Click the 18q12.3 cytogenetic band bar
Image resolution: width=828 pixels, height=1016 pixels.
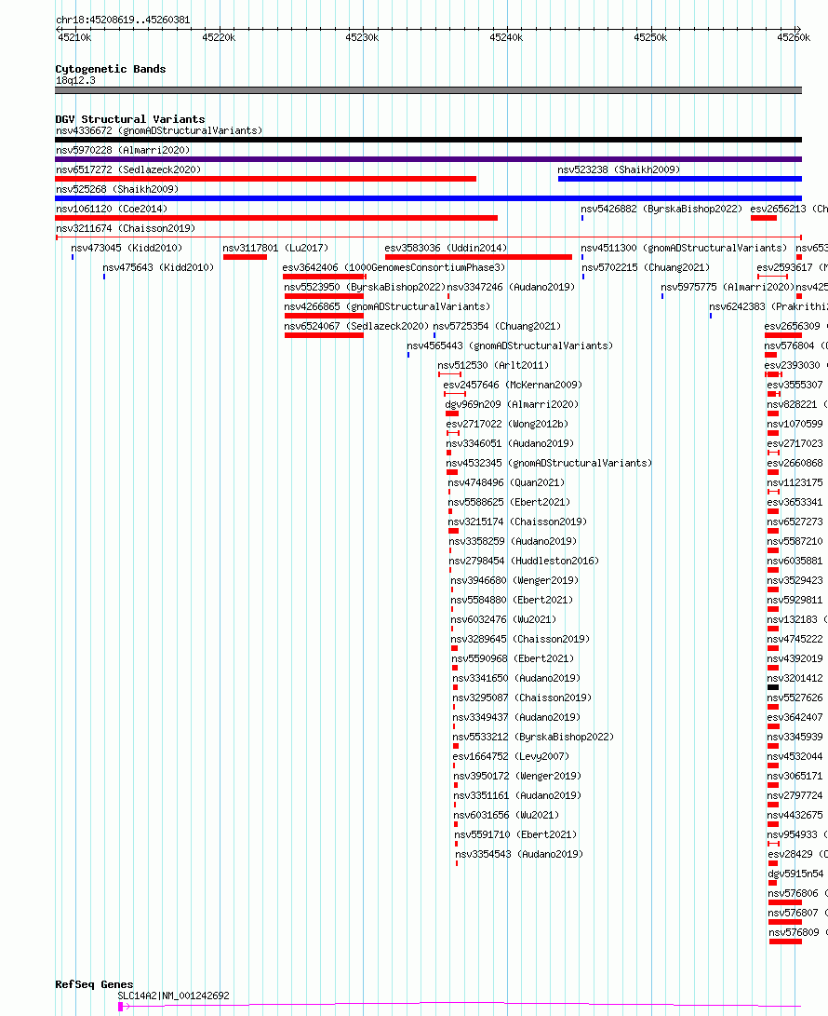click(429, 90)
